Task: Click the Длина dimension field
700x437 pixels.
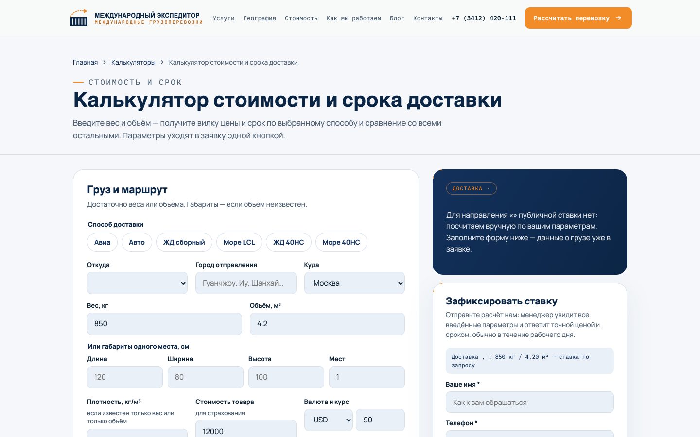Action: point(125,377)
